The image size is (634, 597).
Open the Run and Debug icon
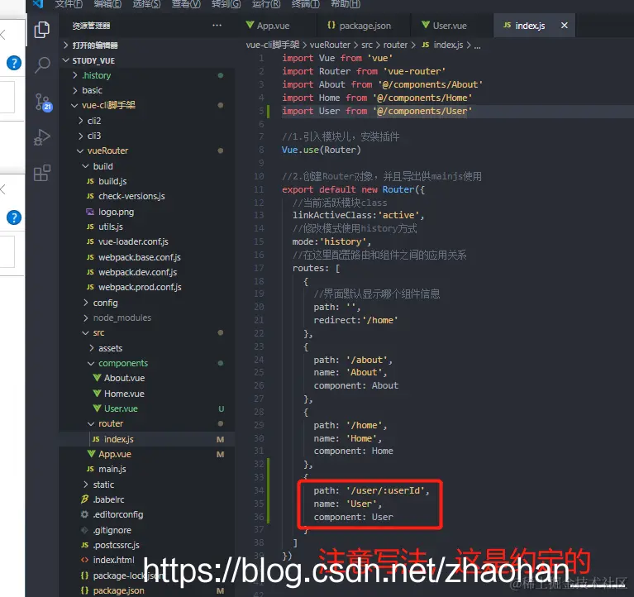click(x=42, y=137)
